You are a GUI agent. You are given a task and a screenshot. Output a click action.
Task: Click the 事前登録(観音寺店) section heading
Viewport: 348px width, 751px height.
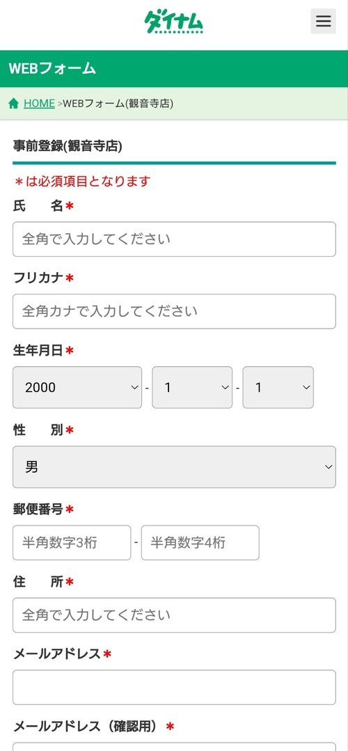coord(68,146)
